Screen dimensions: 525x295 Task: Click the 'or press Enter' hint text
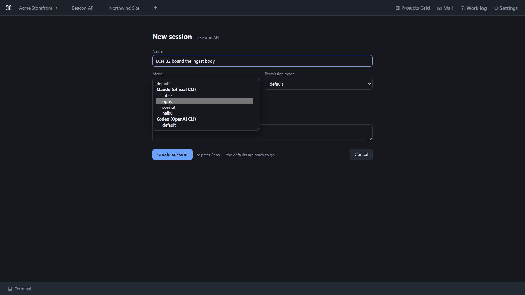click(x=235, y=155)
